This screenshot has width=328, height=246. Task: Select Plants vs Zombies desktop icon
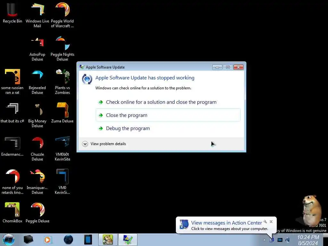[x=62, y=82]
